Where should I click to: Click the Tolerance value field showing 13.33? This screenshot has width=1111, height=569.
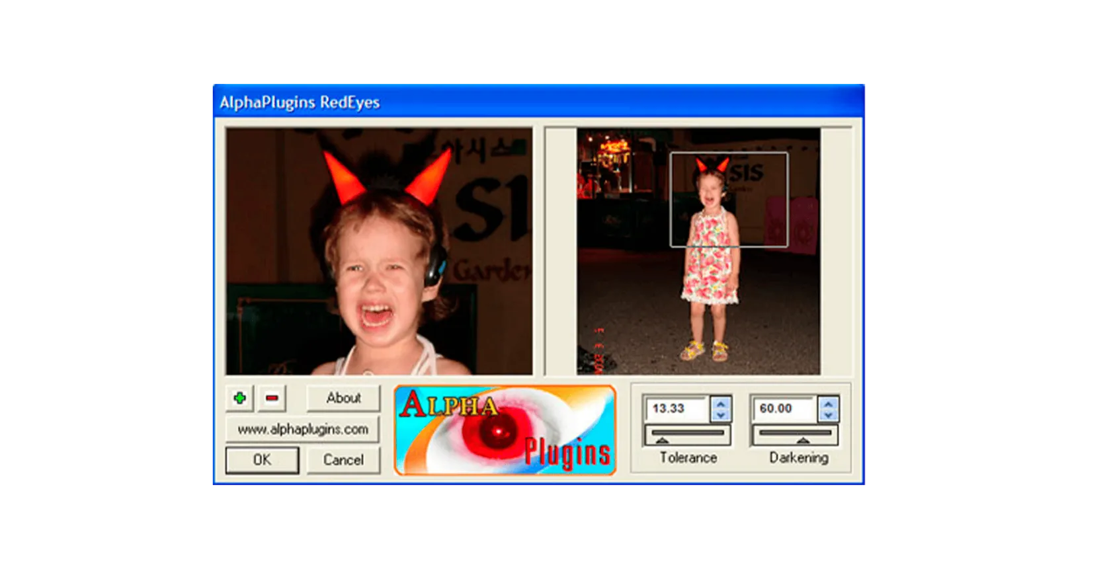point(676,408)
